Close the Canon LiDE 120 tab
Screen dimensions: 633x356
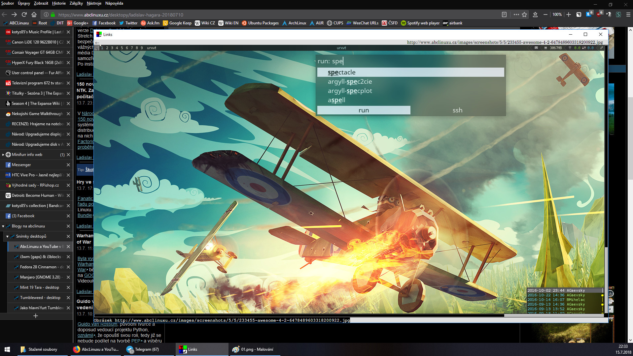pyautogui.click(x=68, y=42)
